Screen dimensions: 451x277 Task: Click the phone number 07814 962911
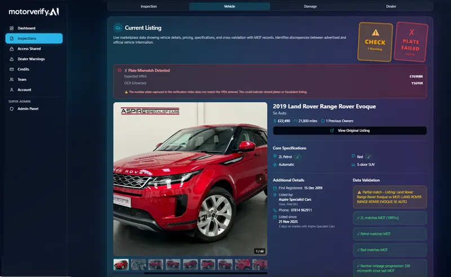click(x=301, y=211)
